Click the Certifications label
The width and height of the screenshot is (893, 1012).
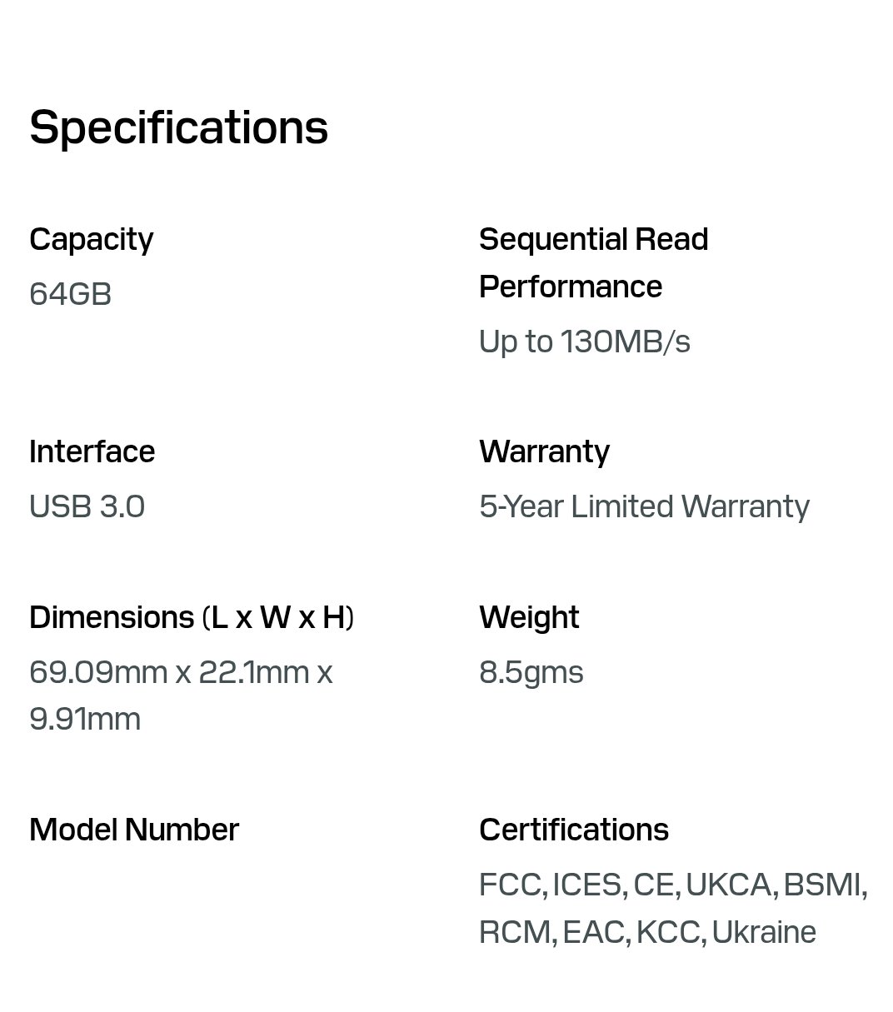[x=573, y=830]
